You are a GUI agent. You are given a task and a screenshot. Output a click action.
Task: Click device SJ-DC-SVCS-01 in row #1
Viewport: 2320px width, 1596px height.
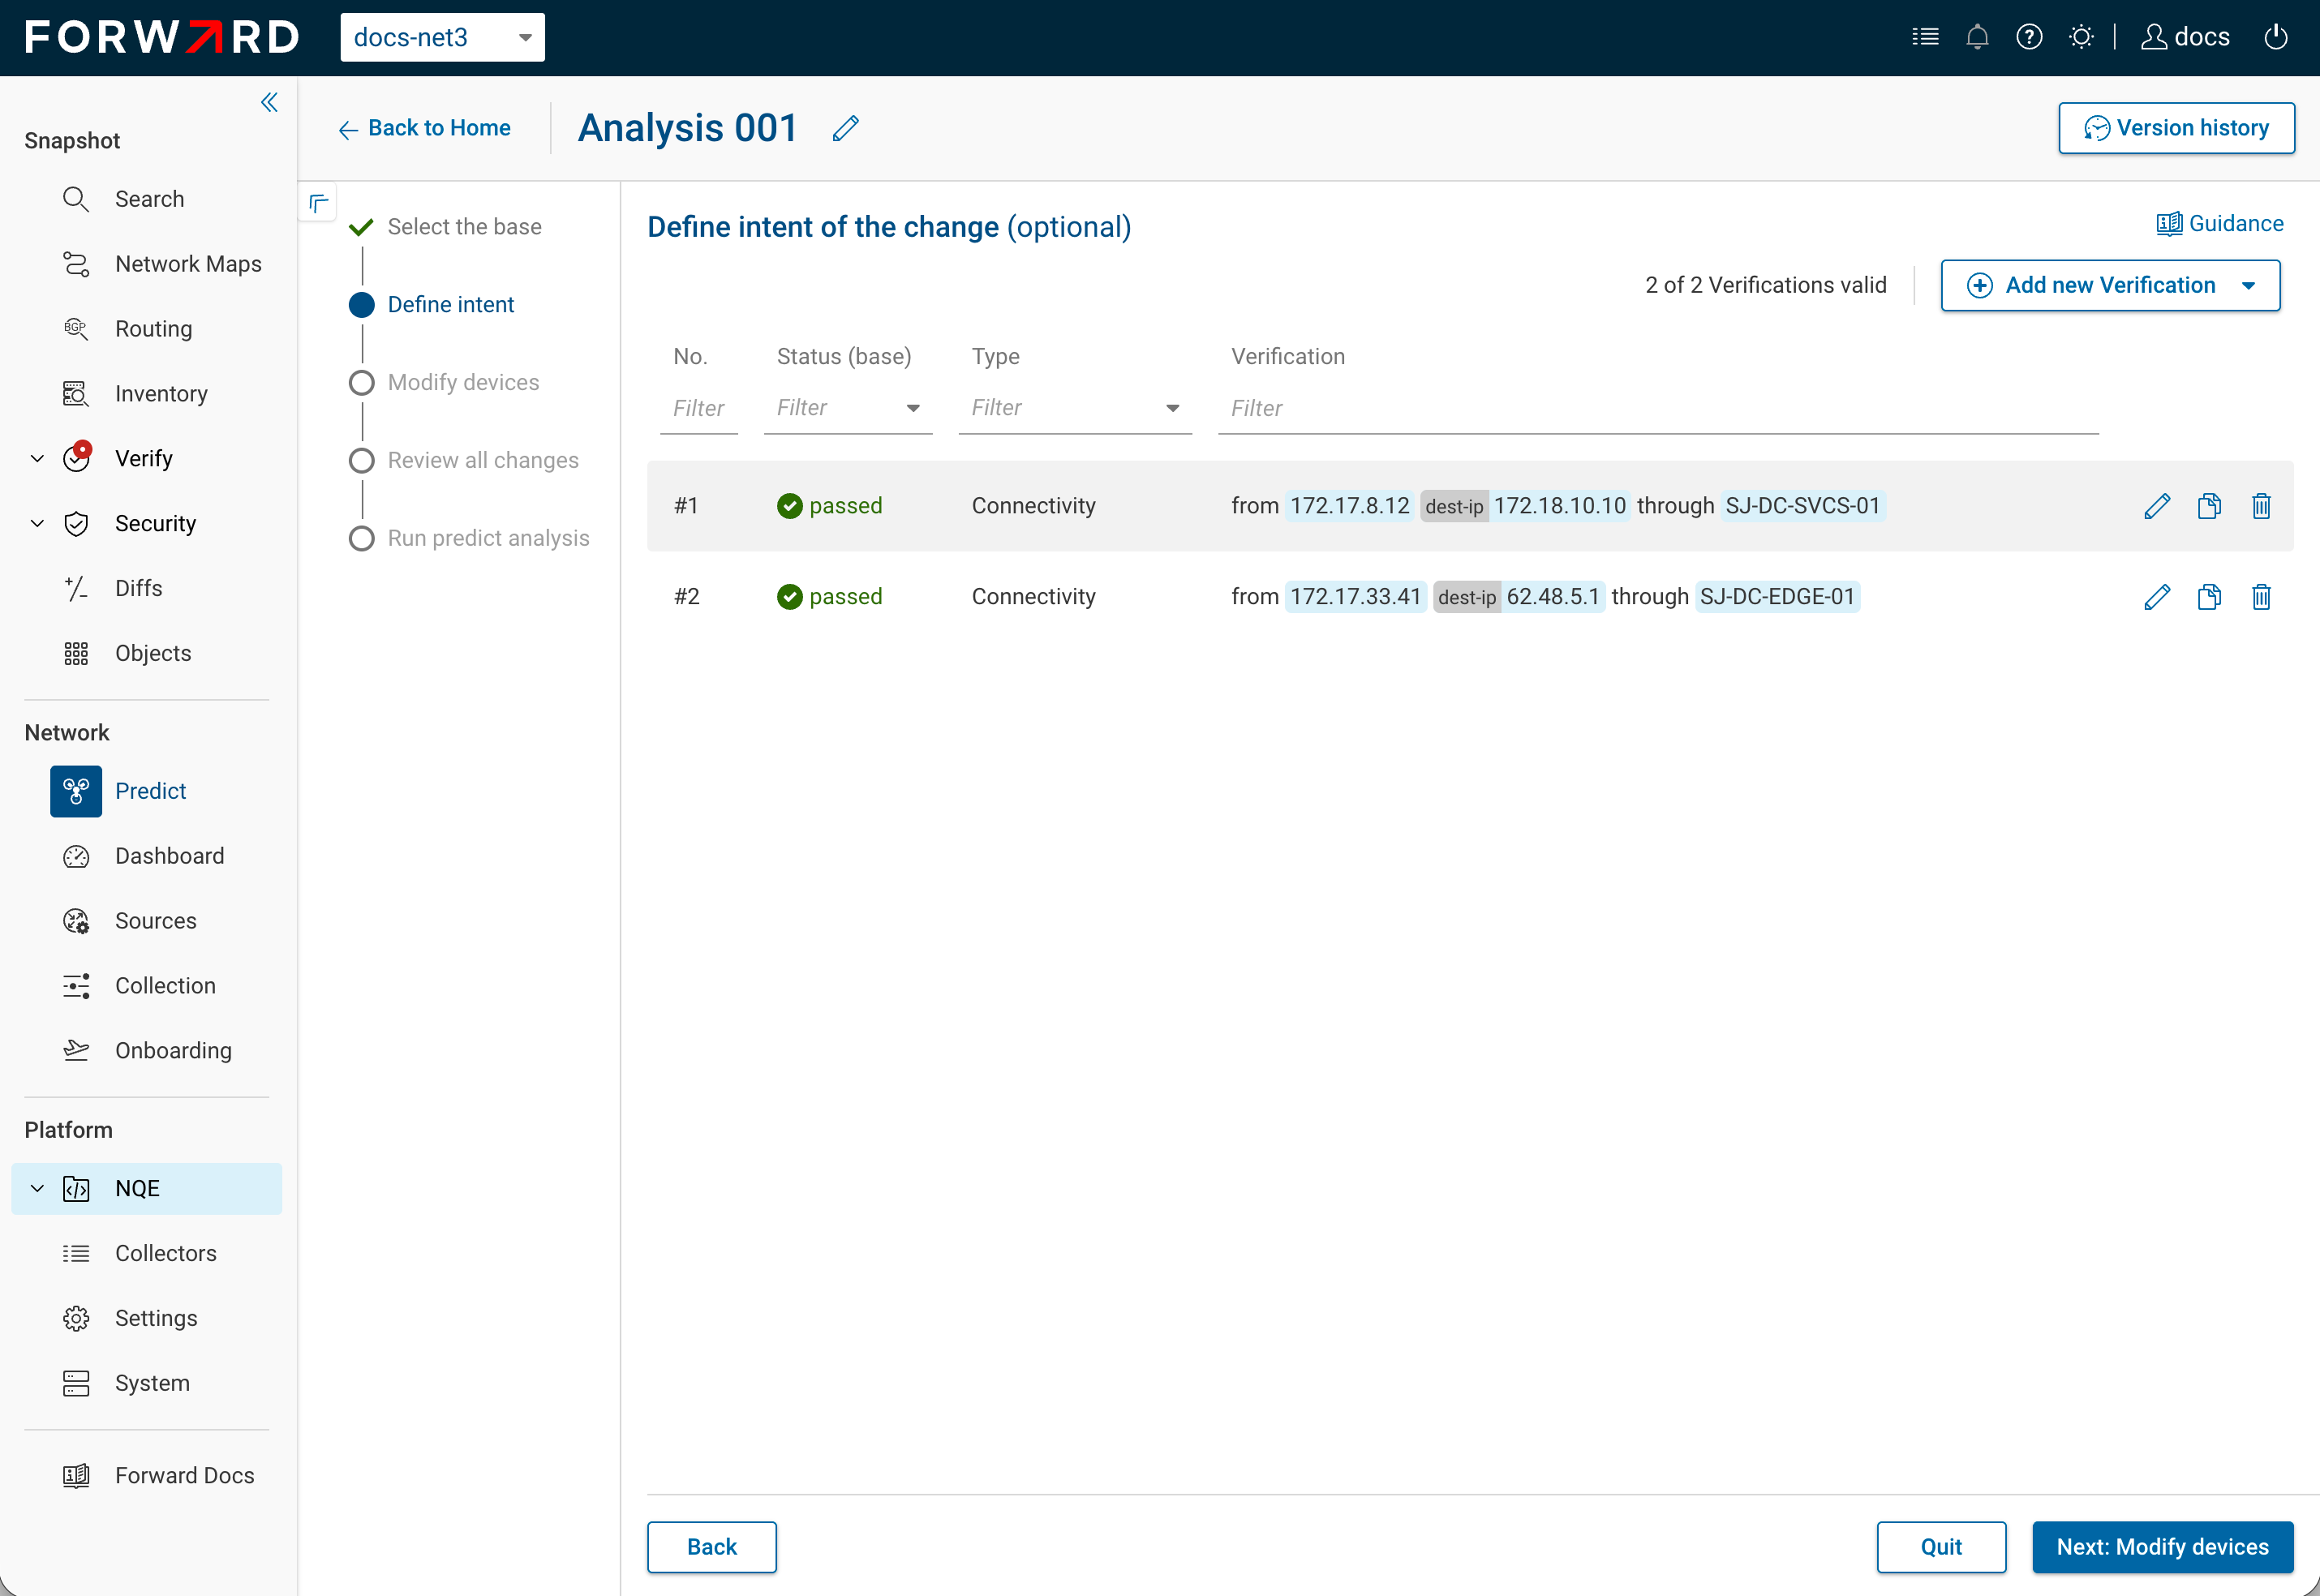[x=1803, y=506]
